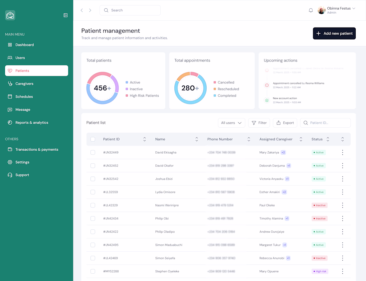Viewport: 366px width, 281px height.
Task: Click the High risk status badge for #MY52288
Action: [x=320, y=271]
